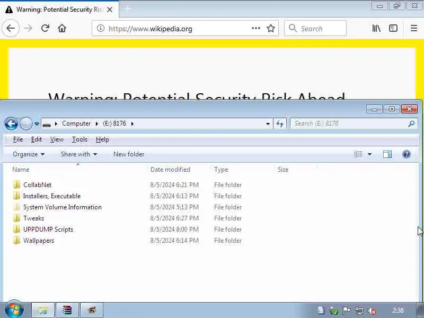Open Windows Explorer from taskbar

(x=43, y=310)
